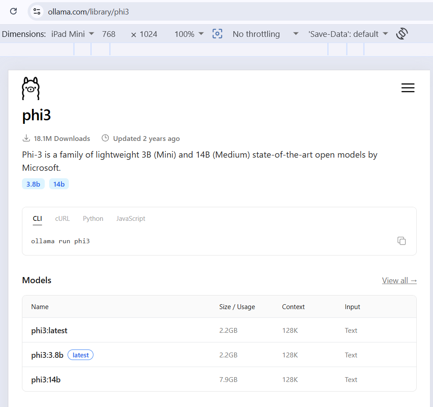This screenshot has height=407, width=433.
Task: Switch to the JavaScript tab
Action: (x=131, y=219)
